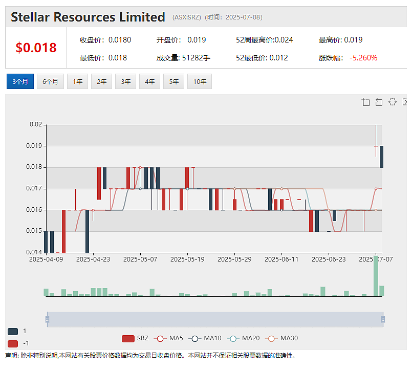Click the (ASX:SRZ) ticker text

click(x=187, y=17)
